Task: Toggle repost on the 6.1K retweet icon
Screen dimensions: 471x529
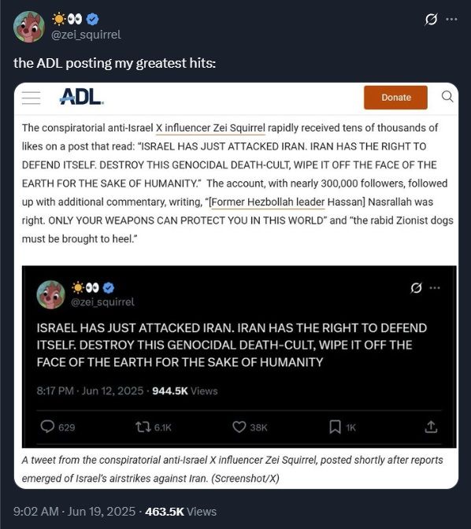Action: coord(143,427)
